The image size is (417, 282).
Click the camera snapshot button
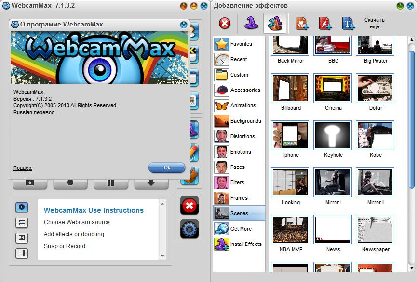click(30, 183)
